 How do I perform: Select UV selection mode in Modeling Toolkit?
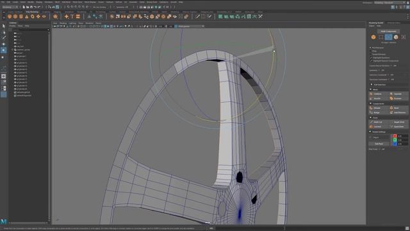pos(404,37)
